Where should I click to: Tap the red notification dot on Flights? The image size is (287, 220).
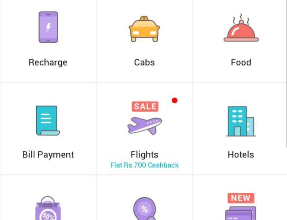pyautogui.click(x=175, y=100)
